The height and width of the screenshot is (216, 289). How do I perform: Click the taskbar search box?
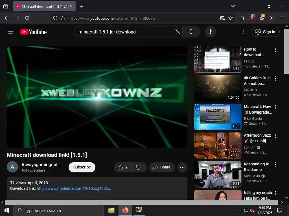pyautogui.click(x=59, y=210)
